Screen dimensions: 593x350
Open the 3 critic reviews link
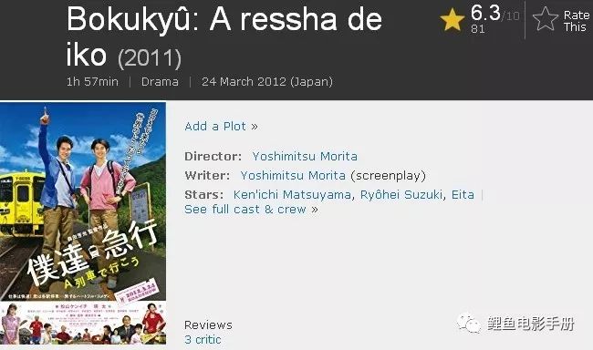tap(203, 339)
